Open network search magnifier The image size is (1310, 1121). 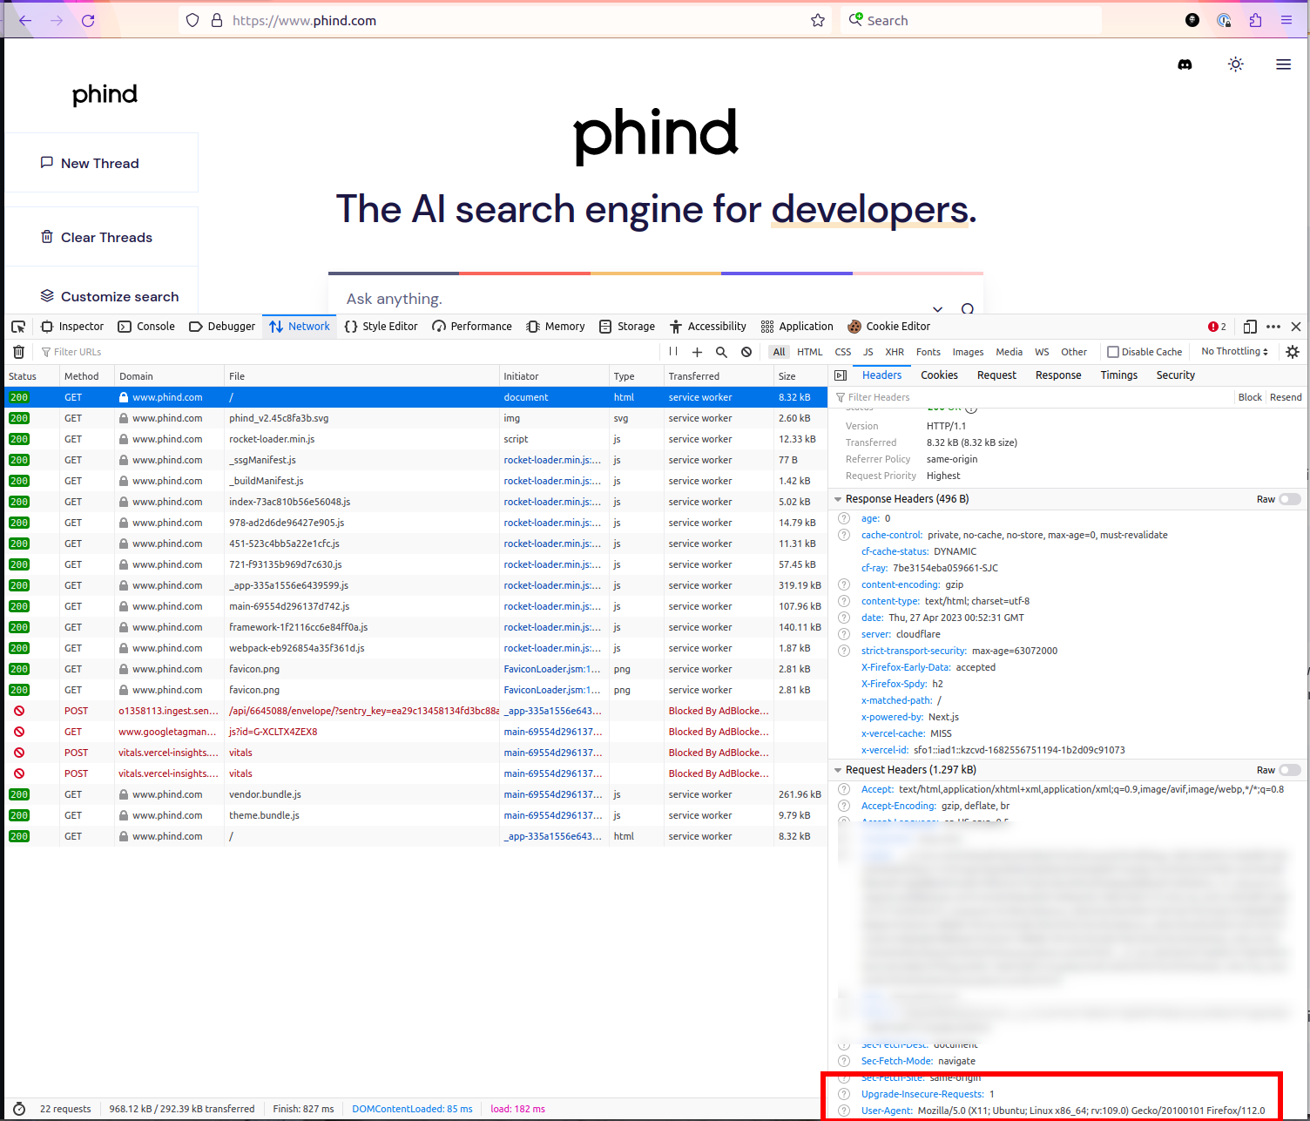coord(721,352)
